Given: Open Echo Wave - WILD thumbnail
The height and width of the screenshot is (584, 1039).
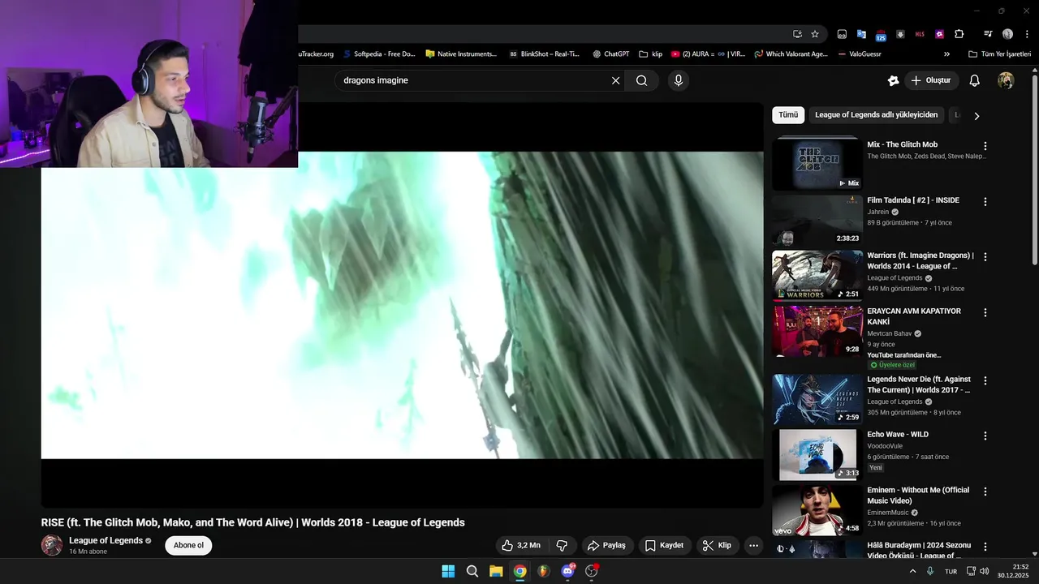Looking at the screenshot, I should [817, 454].
